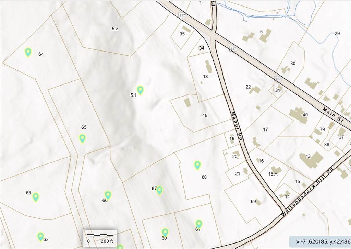Select the map pin at parcel 63
This screenshot has height=249, width=351.
[x=36, y=197]
